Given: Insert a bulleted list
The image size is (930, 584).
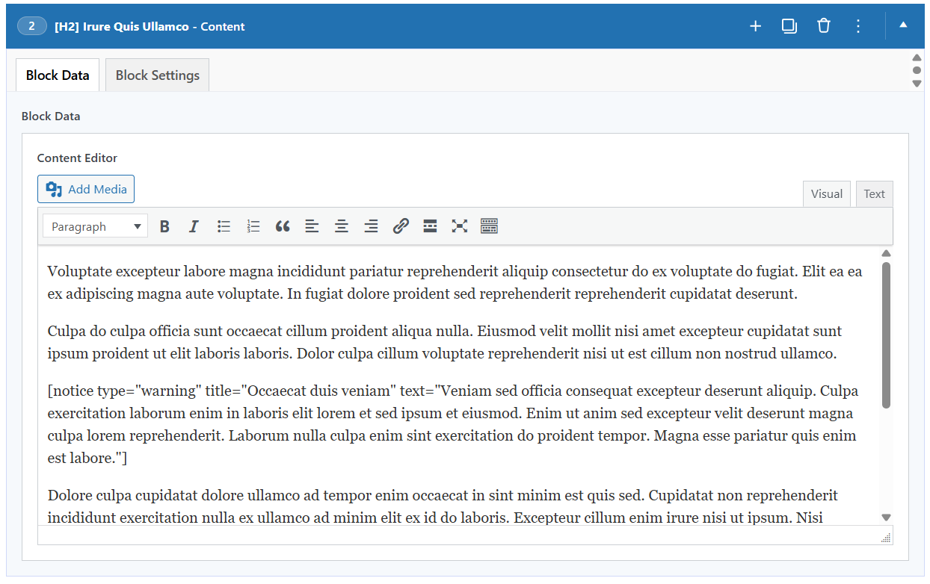Looking at the screenshot, I should [224, 226].
